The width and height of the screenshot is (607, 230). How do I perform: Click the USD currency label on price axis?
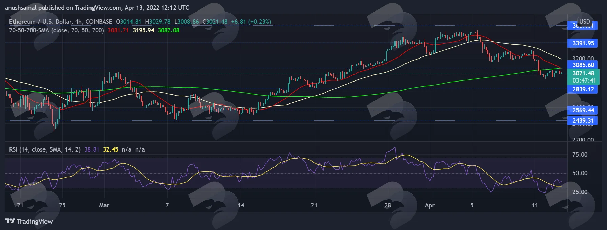coord(585,21)
